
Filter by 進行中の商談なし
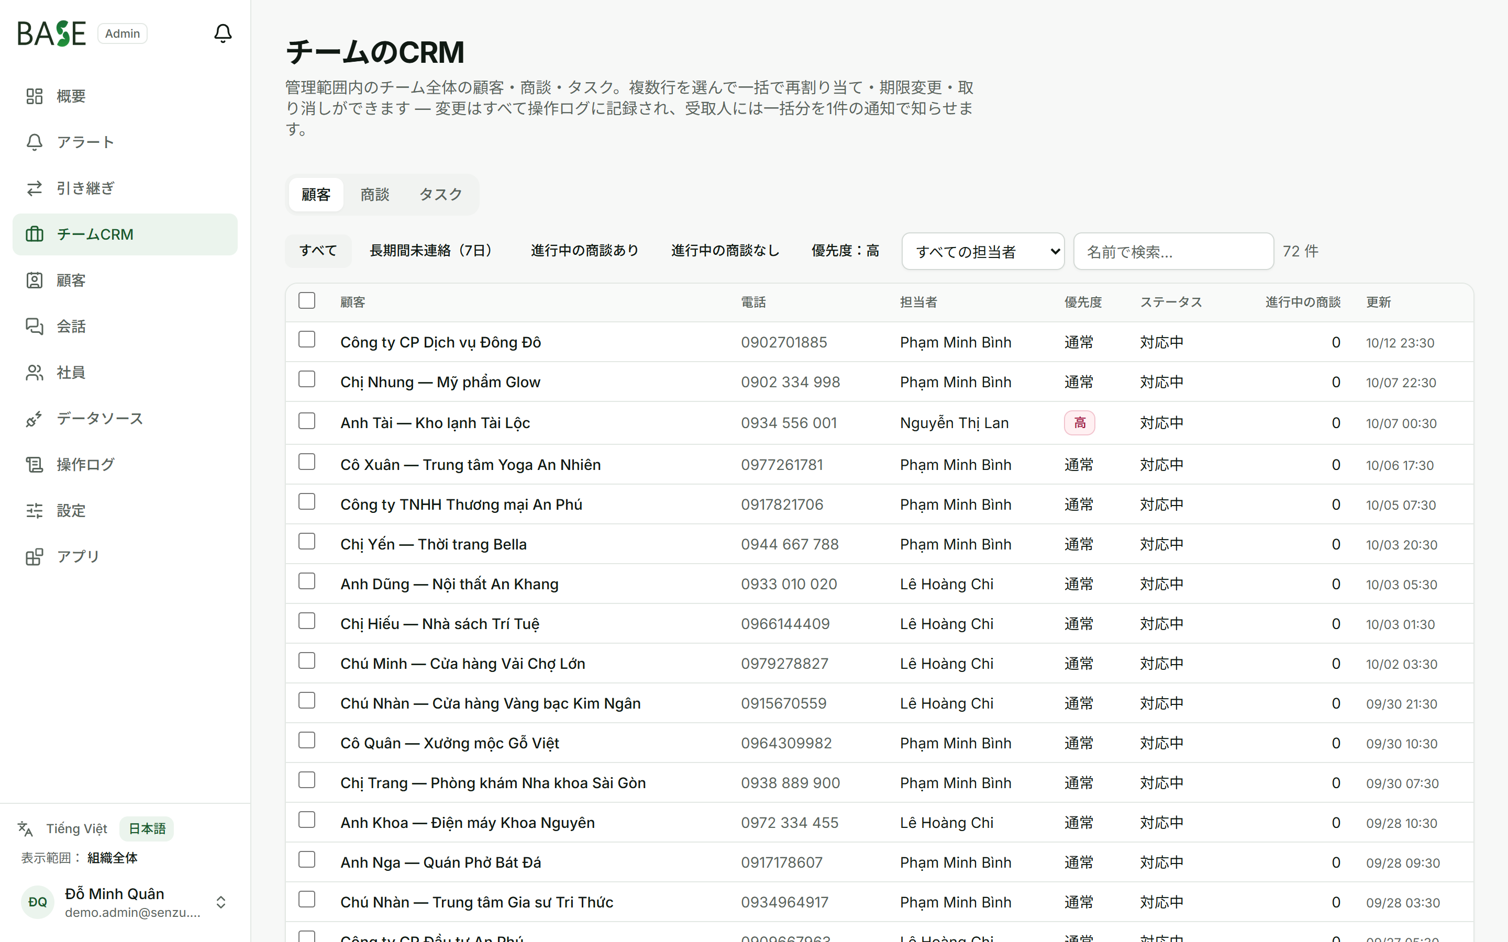coord(725,251)
